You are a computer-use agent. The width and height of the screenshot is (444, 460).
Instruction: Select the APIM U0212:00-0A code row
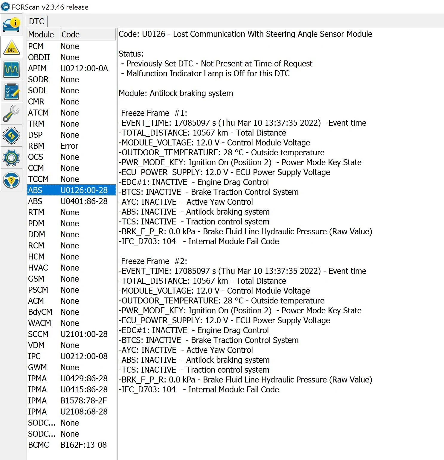tap(71, 69)
